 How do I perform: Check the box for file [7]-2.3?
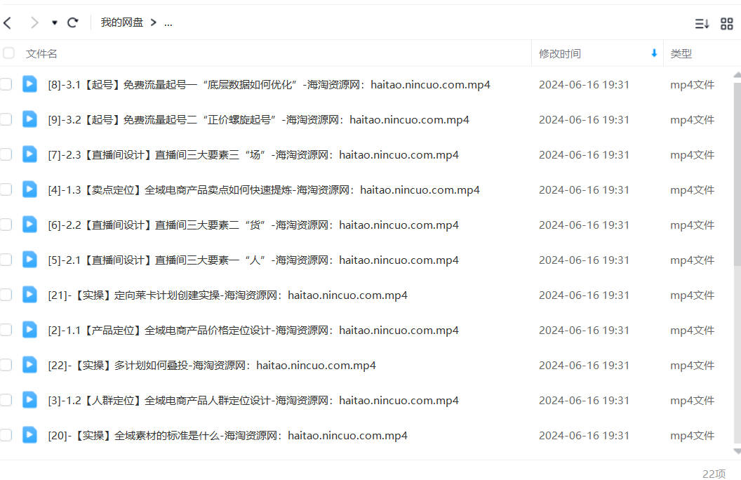(6, 154)
